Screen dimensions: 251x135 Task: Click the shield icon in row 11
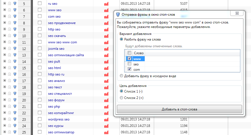(15, 42)
